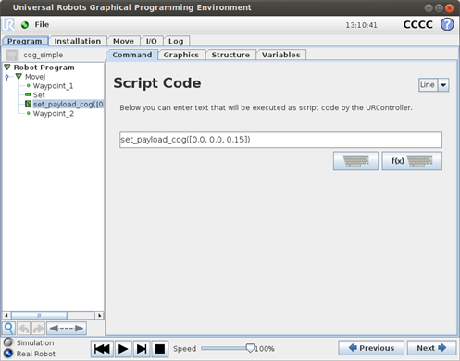This screenshot has width=460, height=361.
Task: Collapse the MoveJ node triangle
Action: (19, 76)
